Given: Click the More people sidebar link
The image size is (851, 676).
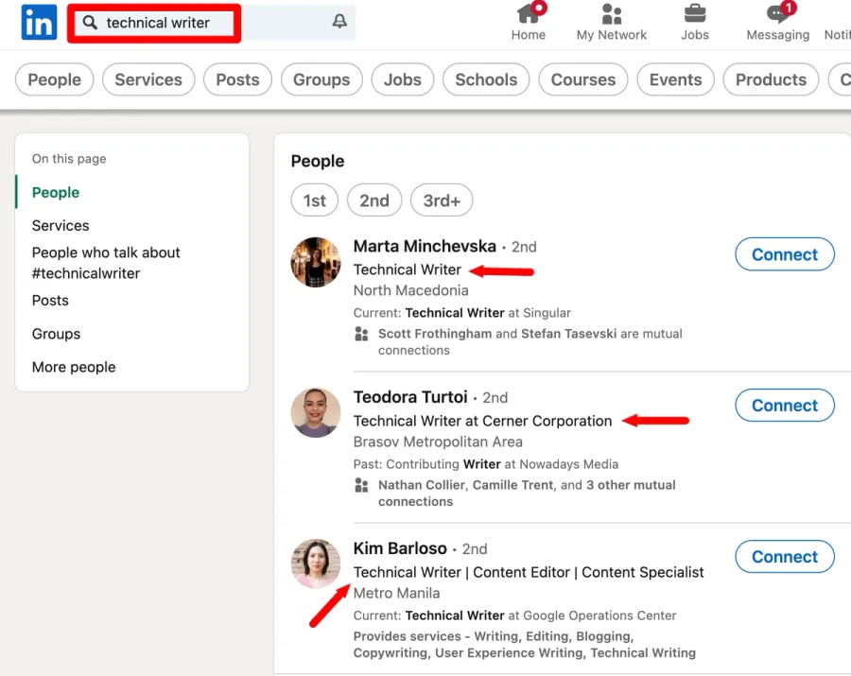Looking at the screenshot, I should coord(74,367).
